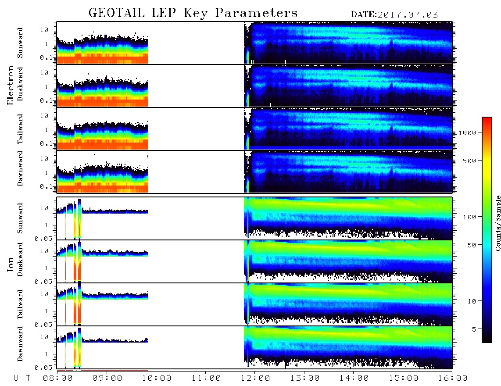Image resolution: width=501 pixels, height=386 pixels.
Task: Click the 15:00 time tick label
Action: [404, 378]
